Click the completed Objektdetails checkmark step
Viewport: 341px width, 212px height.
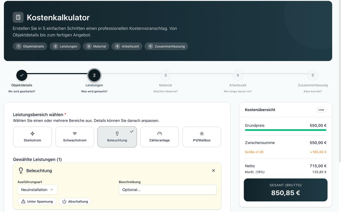(22, 75)
